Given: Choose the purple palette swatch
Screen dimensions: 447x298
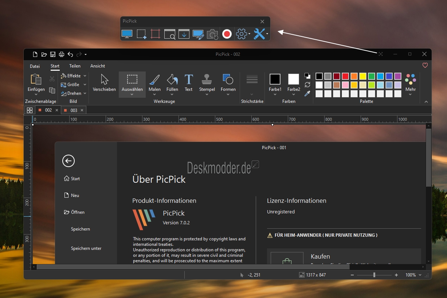Looking at the screenshot, I should 398,76.
